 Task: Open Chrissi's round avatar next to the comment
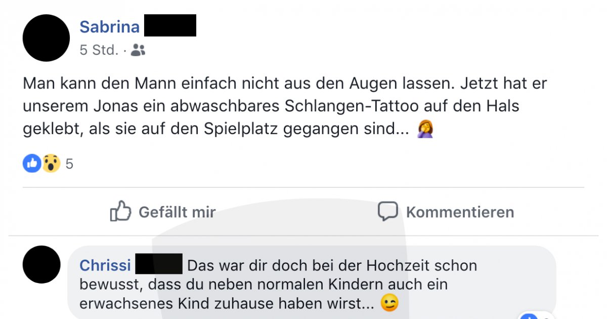[41, 264]
